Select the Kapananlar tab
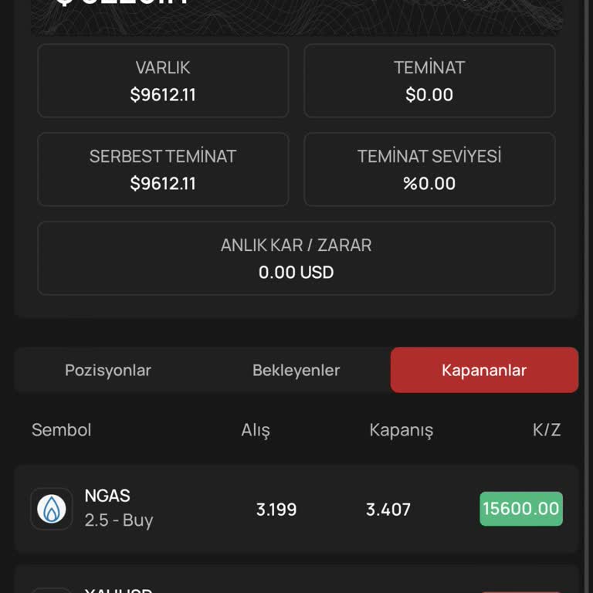The image size is (593, 593). click(484, 370)
